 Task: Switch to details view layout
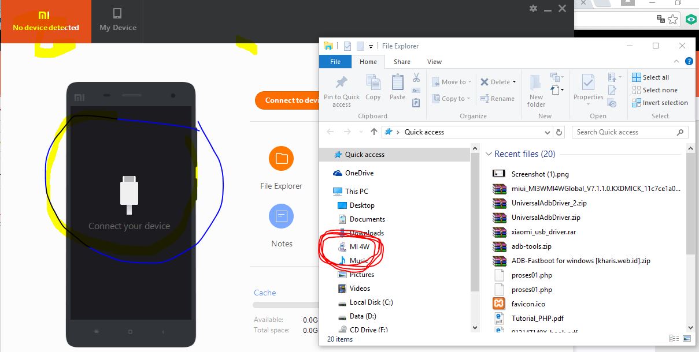(x=674, y=339)
